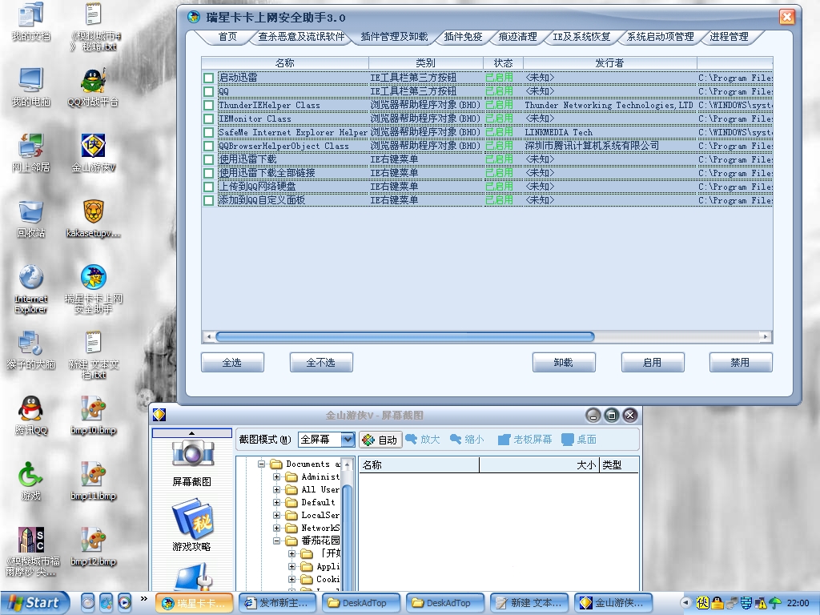Check the ThunderIEHelper Class checkbox

[x=209, y=105]
